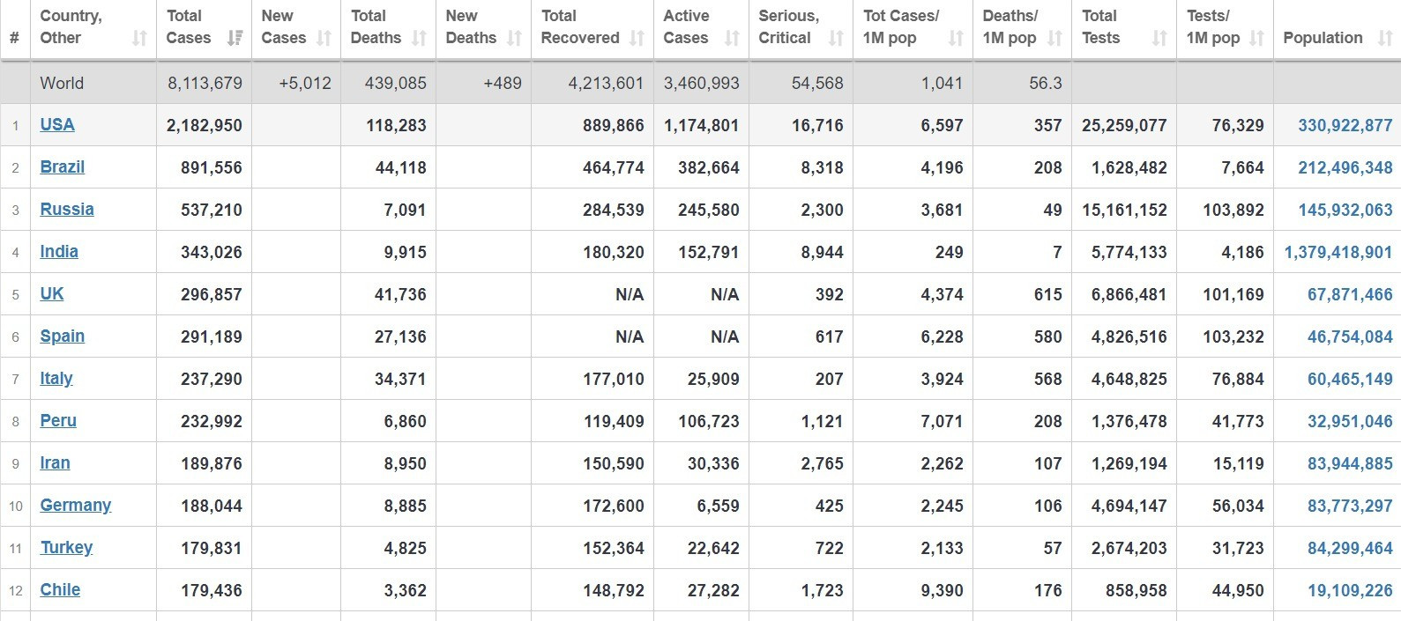Select the World summary row
Screen dimensions: 1401x621
pos(62,83)
